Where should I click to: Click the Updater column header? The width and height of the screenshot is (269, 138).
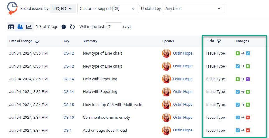click(x=168, y=41)
